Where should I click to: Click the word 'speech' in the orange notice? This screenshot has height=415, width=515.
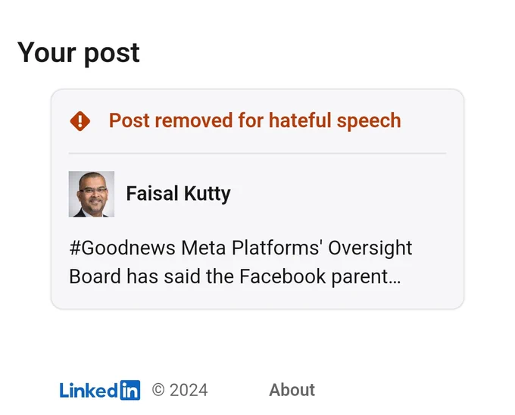pyautogui.click(x=369, y=121)
